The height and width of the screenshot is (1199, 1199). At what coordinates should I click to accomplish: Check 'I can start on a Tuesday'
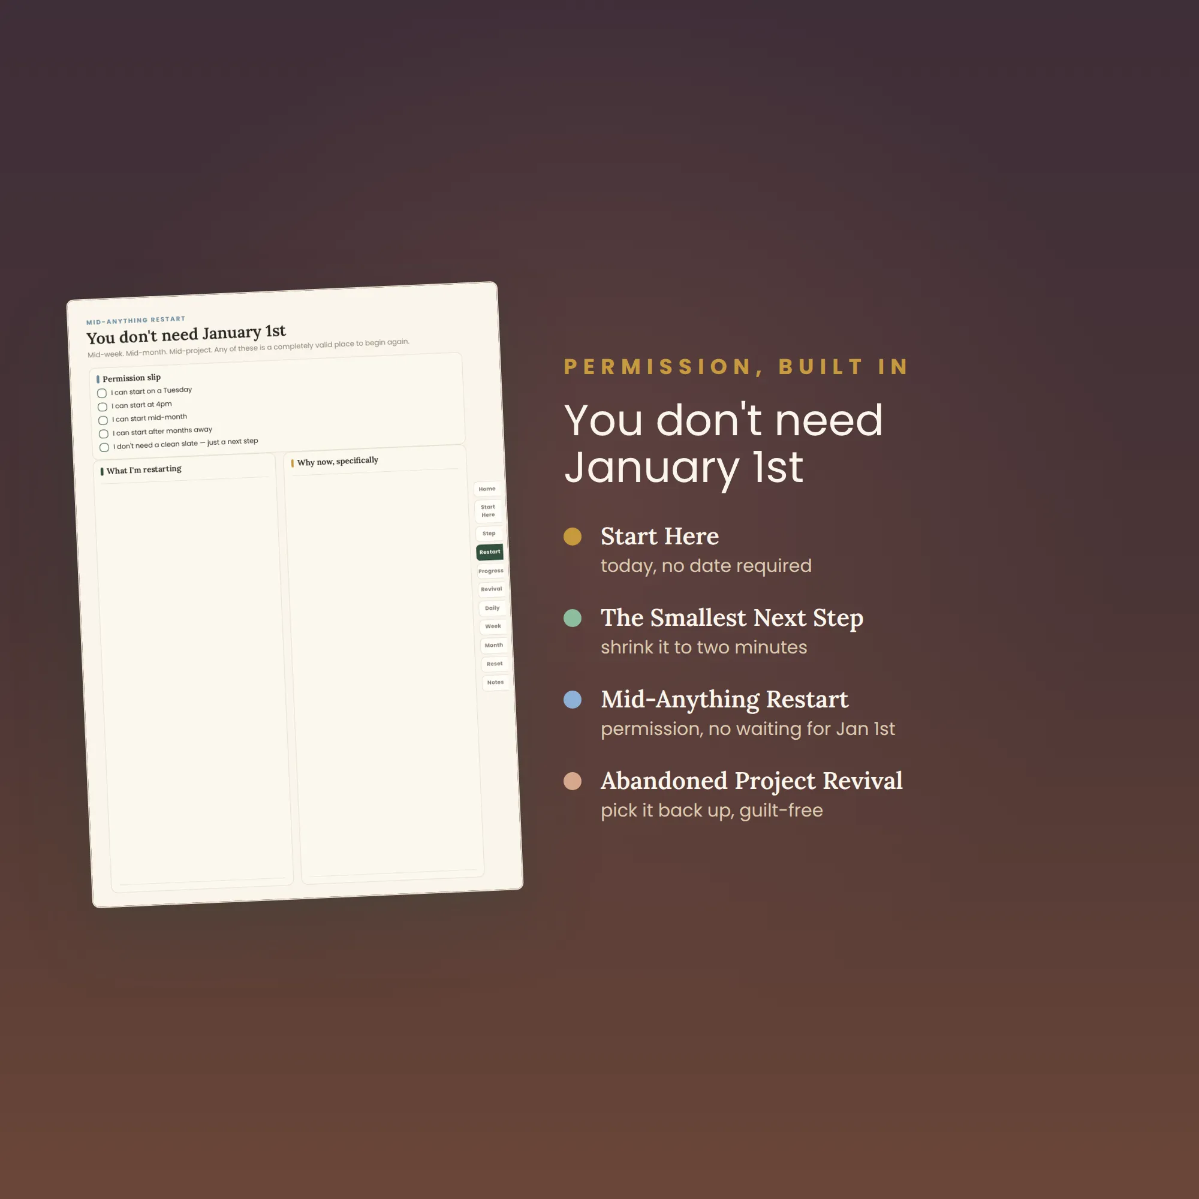tap(102, 393)
